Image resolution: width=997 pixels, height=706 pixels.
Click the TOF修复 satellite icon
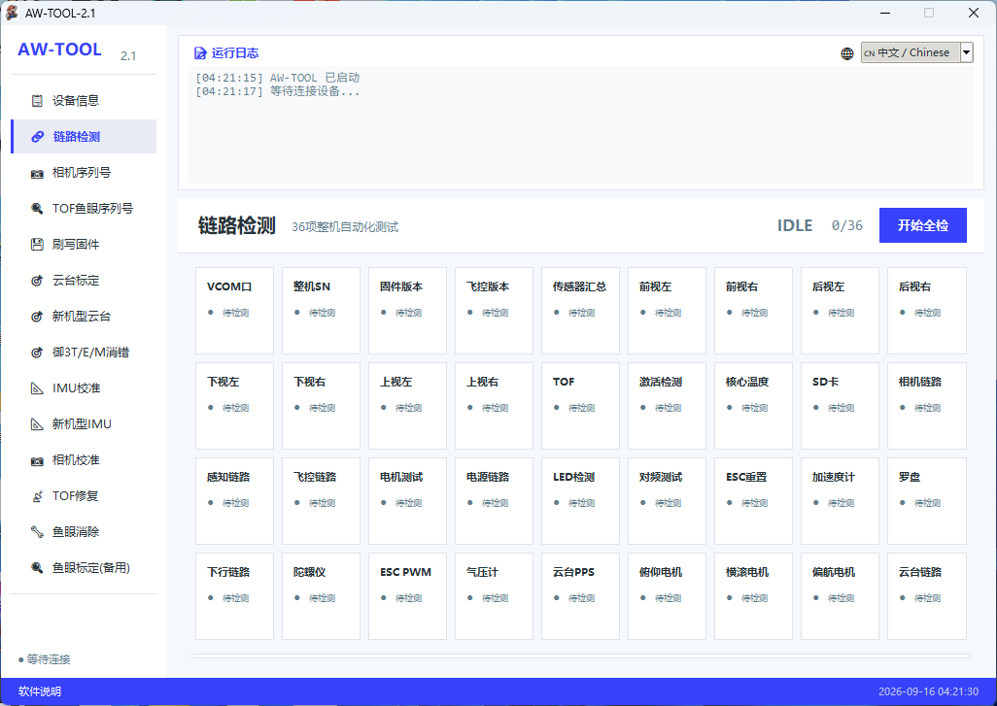(x=38, y=496)
